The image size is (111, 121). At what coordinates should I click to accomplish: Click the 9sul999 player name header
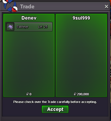[x=81, y=18]
